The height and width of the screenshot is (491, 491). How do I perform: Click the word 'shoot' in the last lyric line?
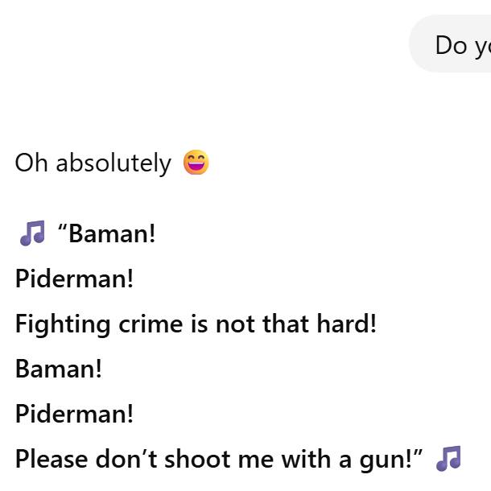pyautogui.click(x=197, y=459)
